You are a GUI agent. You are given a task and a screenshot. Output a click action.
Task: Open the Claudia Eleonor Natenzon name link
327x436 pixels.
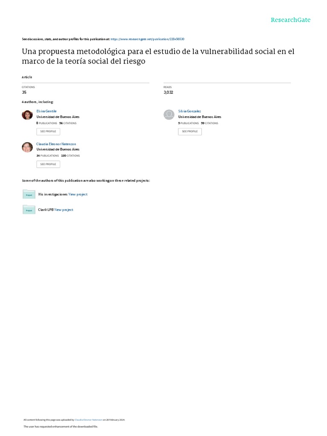click(x=56, y=144)
